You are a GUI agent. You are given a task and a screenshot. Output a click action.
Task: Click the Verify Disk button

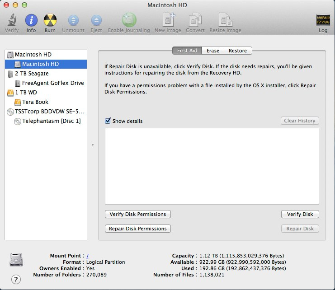tap(300, 214)
